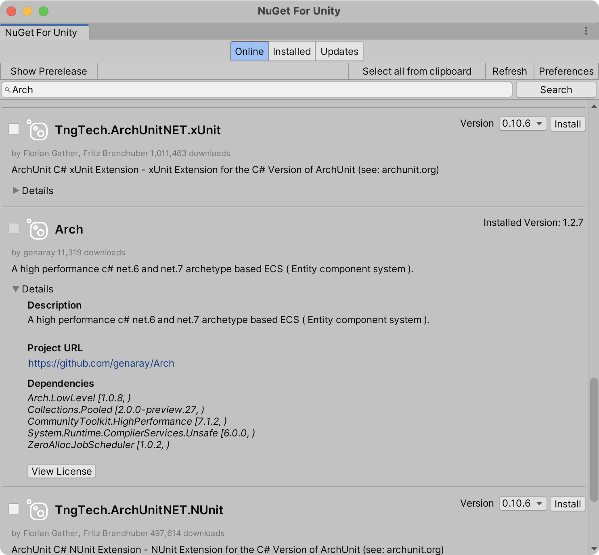Viewport: 599px width, 555px height.
Task: Open the github.com/genaray/Arch project link
Action: click(101, 363)
